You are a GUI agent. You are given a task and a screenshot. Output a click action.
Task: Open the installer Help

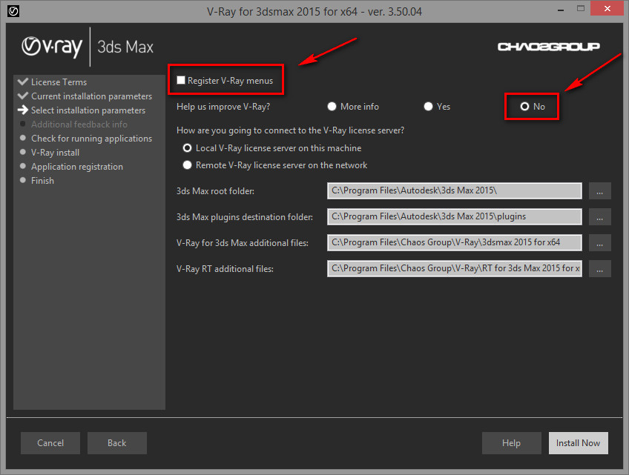[x=512, y=443]
